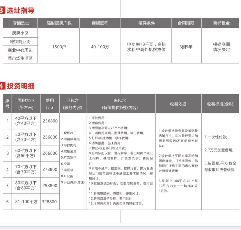Click the 9.开业舞狮(赠送) service item

tap(73, 182)
